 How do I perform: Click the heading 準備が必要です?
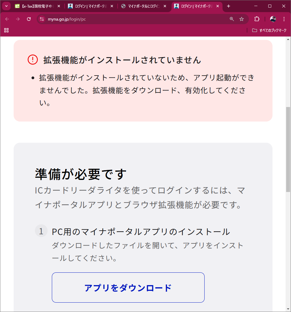tap(81, 174)
